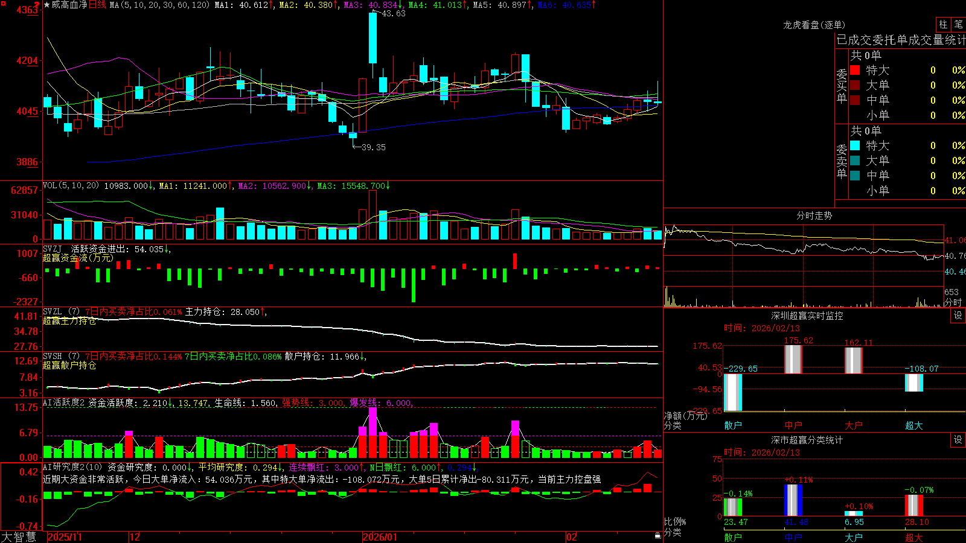Click the 12 month marker on timeline
Image resolution: width=966 pixels, height=543 pixels.
click(135, 537)
